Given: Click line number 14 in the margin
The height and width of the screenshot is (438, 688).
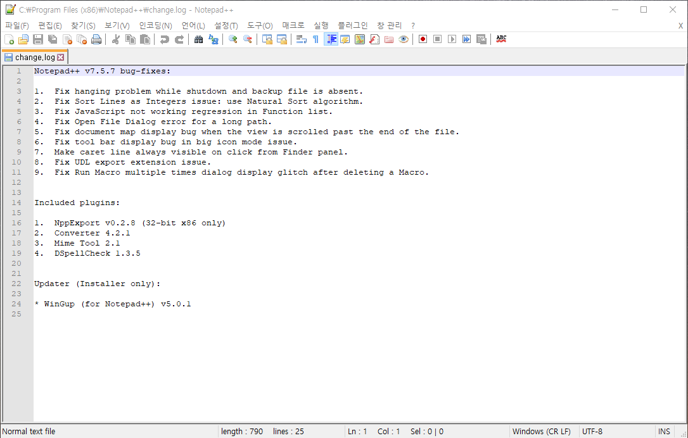Looking at the screenshot, I should [16, 203].
